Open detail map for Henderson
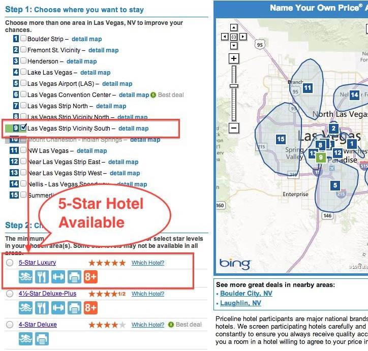 pyautogui.click(x=82, y=61)
